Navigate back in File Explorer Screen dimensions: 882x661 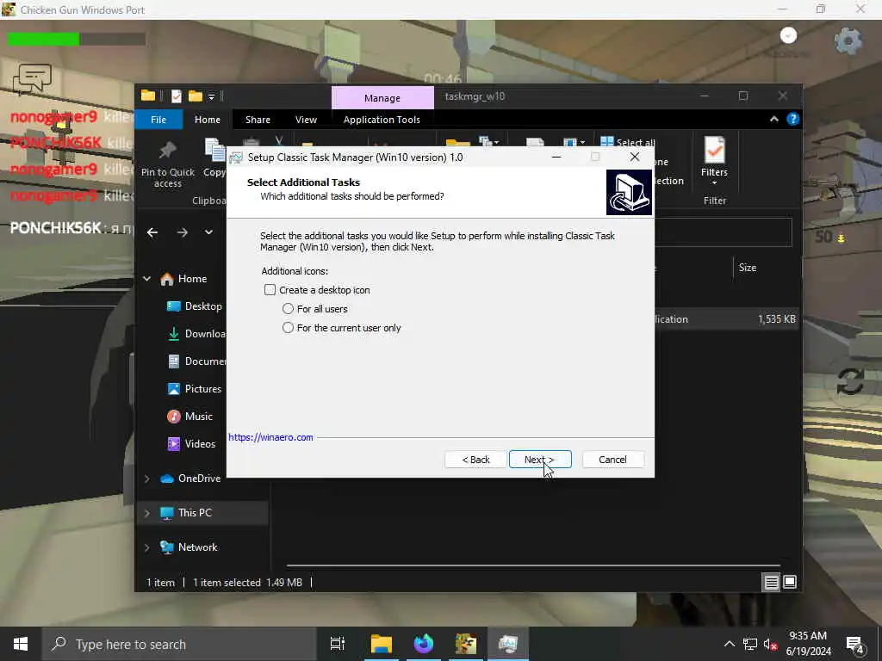tap(152, 232)
